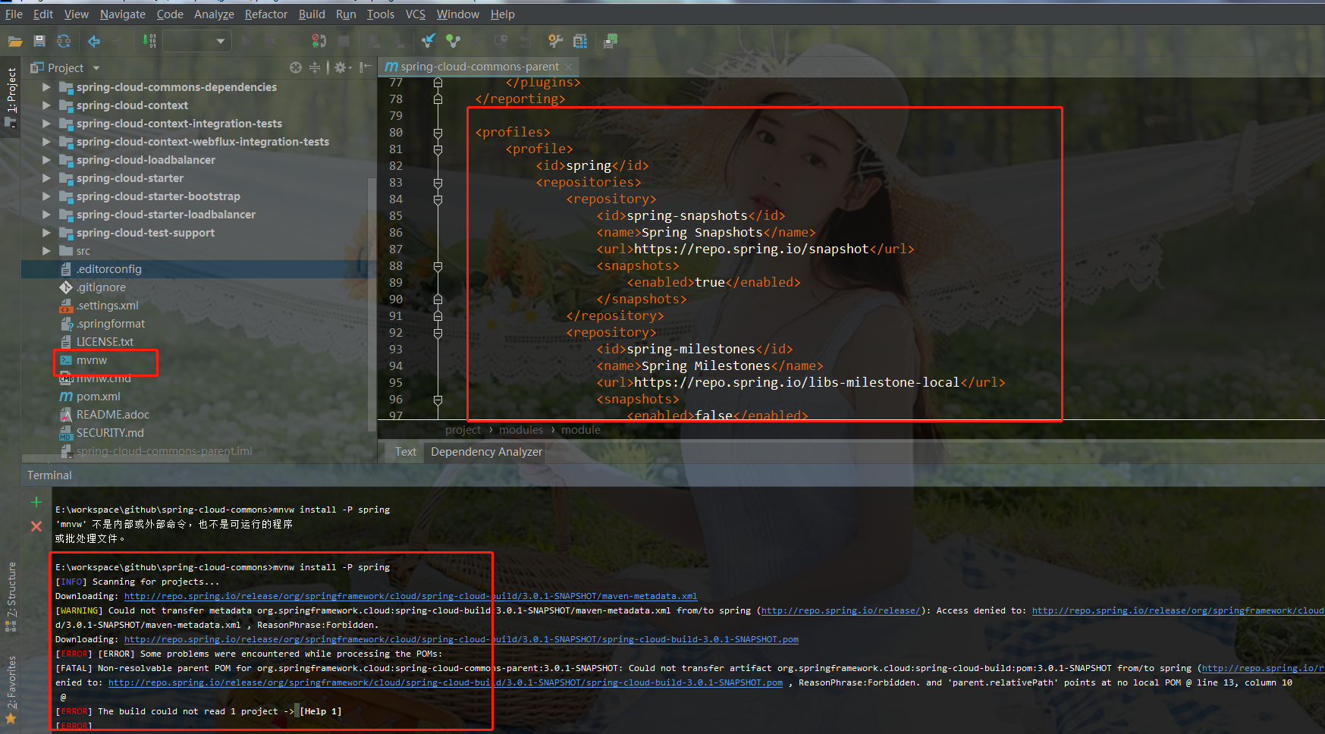Open the run configuration combo box
This screenshot has width=1325, height=734.
[196, 41]
